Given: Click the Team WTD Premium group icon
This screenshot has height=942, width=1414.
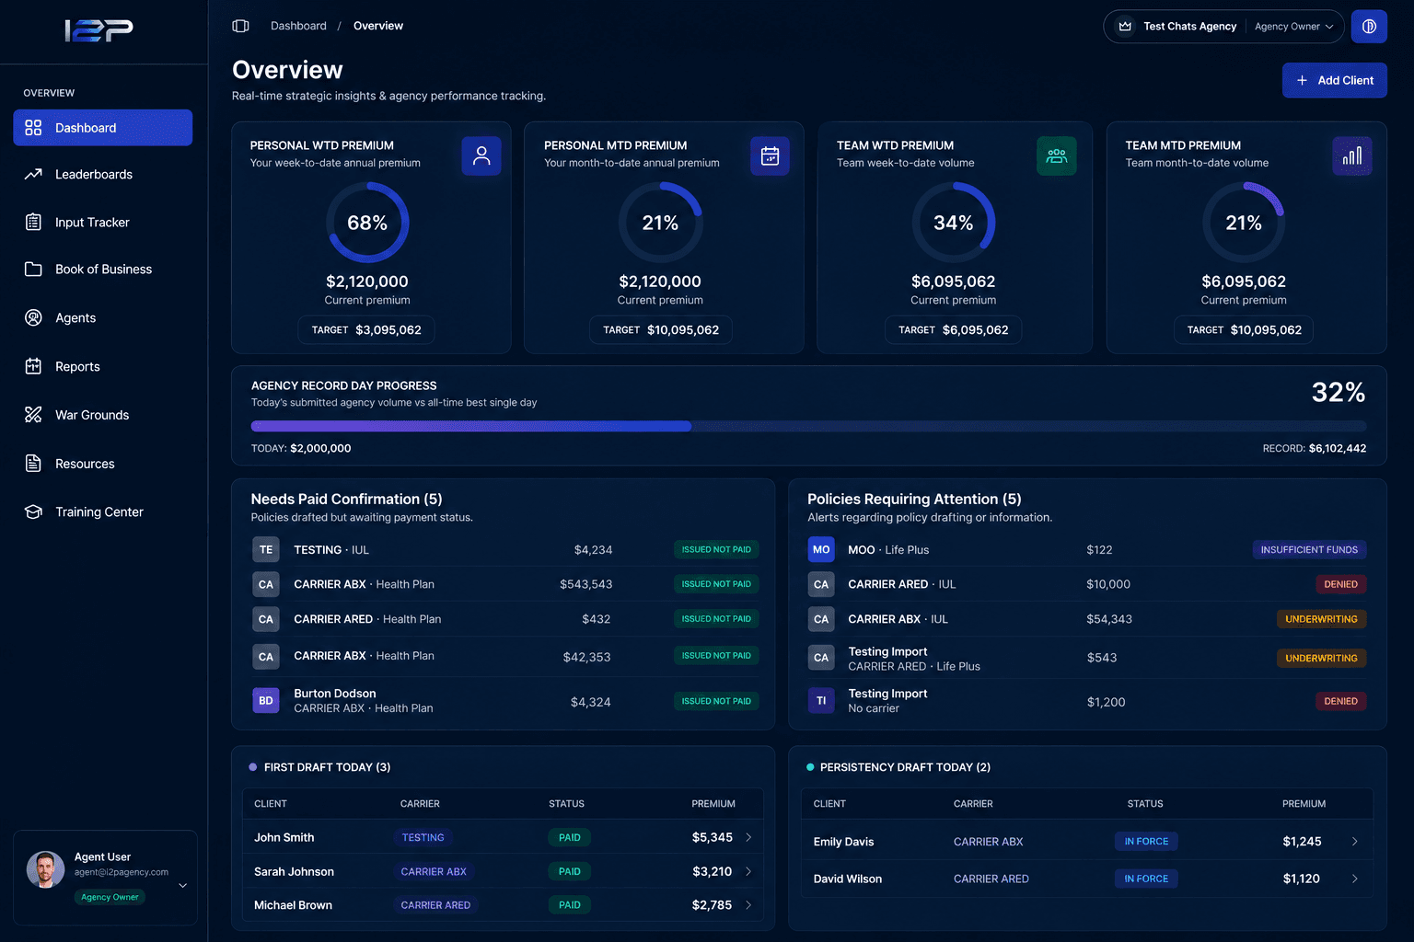Looking at the screenshot, I should (x=1057, y=156).
